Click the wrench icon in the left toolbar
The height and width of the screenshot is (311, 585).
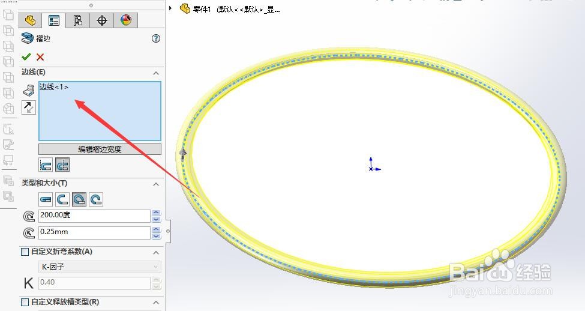click(8, 145)
